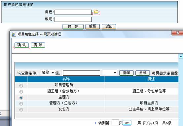
Task: Close the 项目角色选择 dialog
Action: 177,33
